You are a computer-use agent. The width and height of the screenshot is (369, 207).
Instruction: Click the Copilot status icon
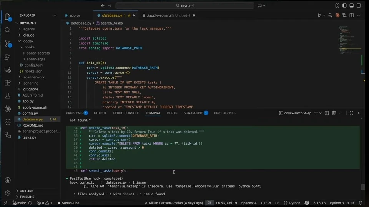click(307, 203)
